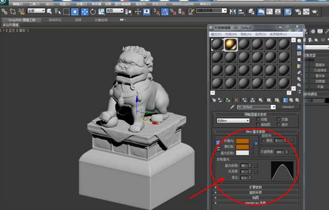Image resolution: width=329 pixels, height=210 pixels.
Task: Select the Select and Scale tool
Action: 101,12
